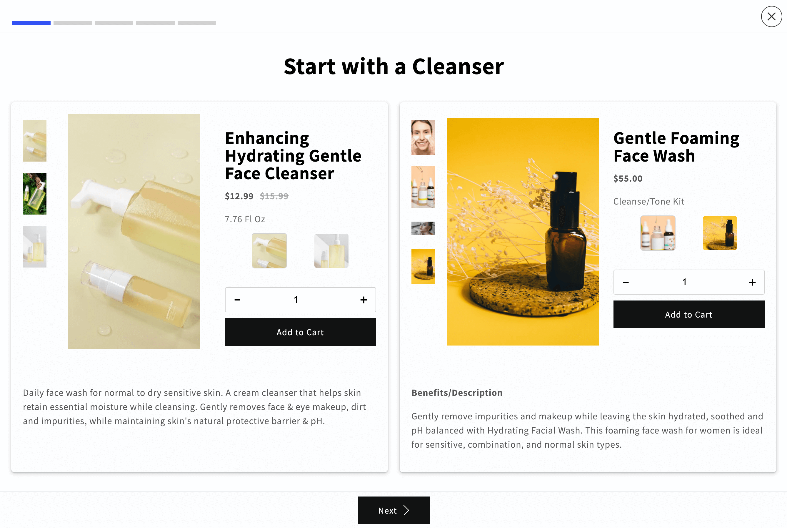Decrease quantity for Enhancing Hydrating Gentle Face Cleanser
This screenshot has height=528, width=787.
pyautogui.click(x=237, y=300)
